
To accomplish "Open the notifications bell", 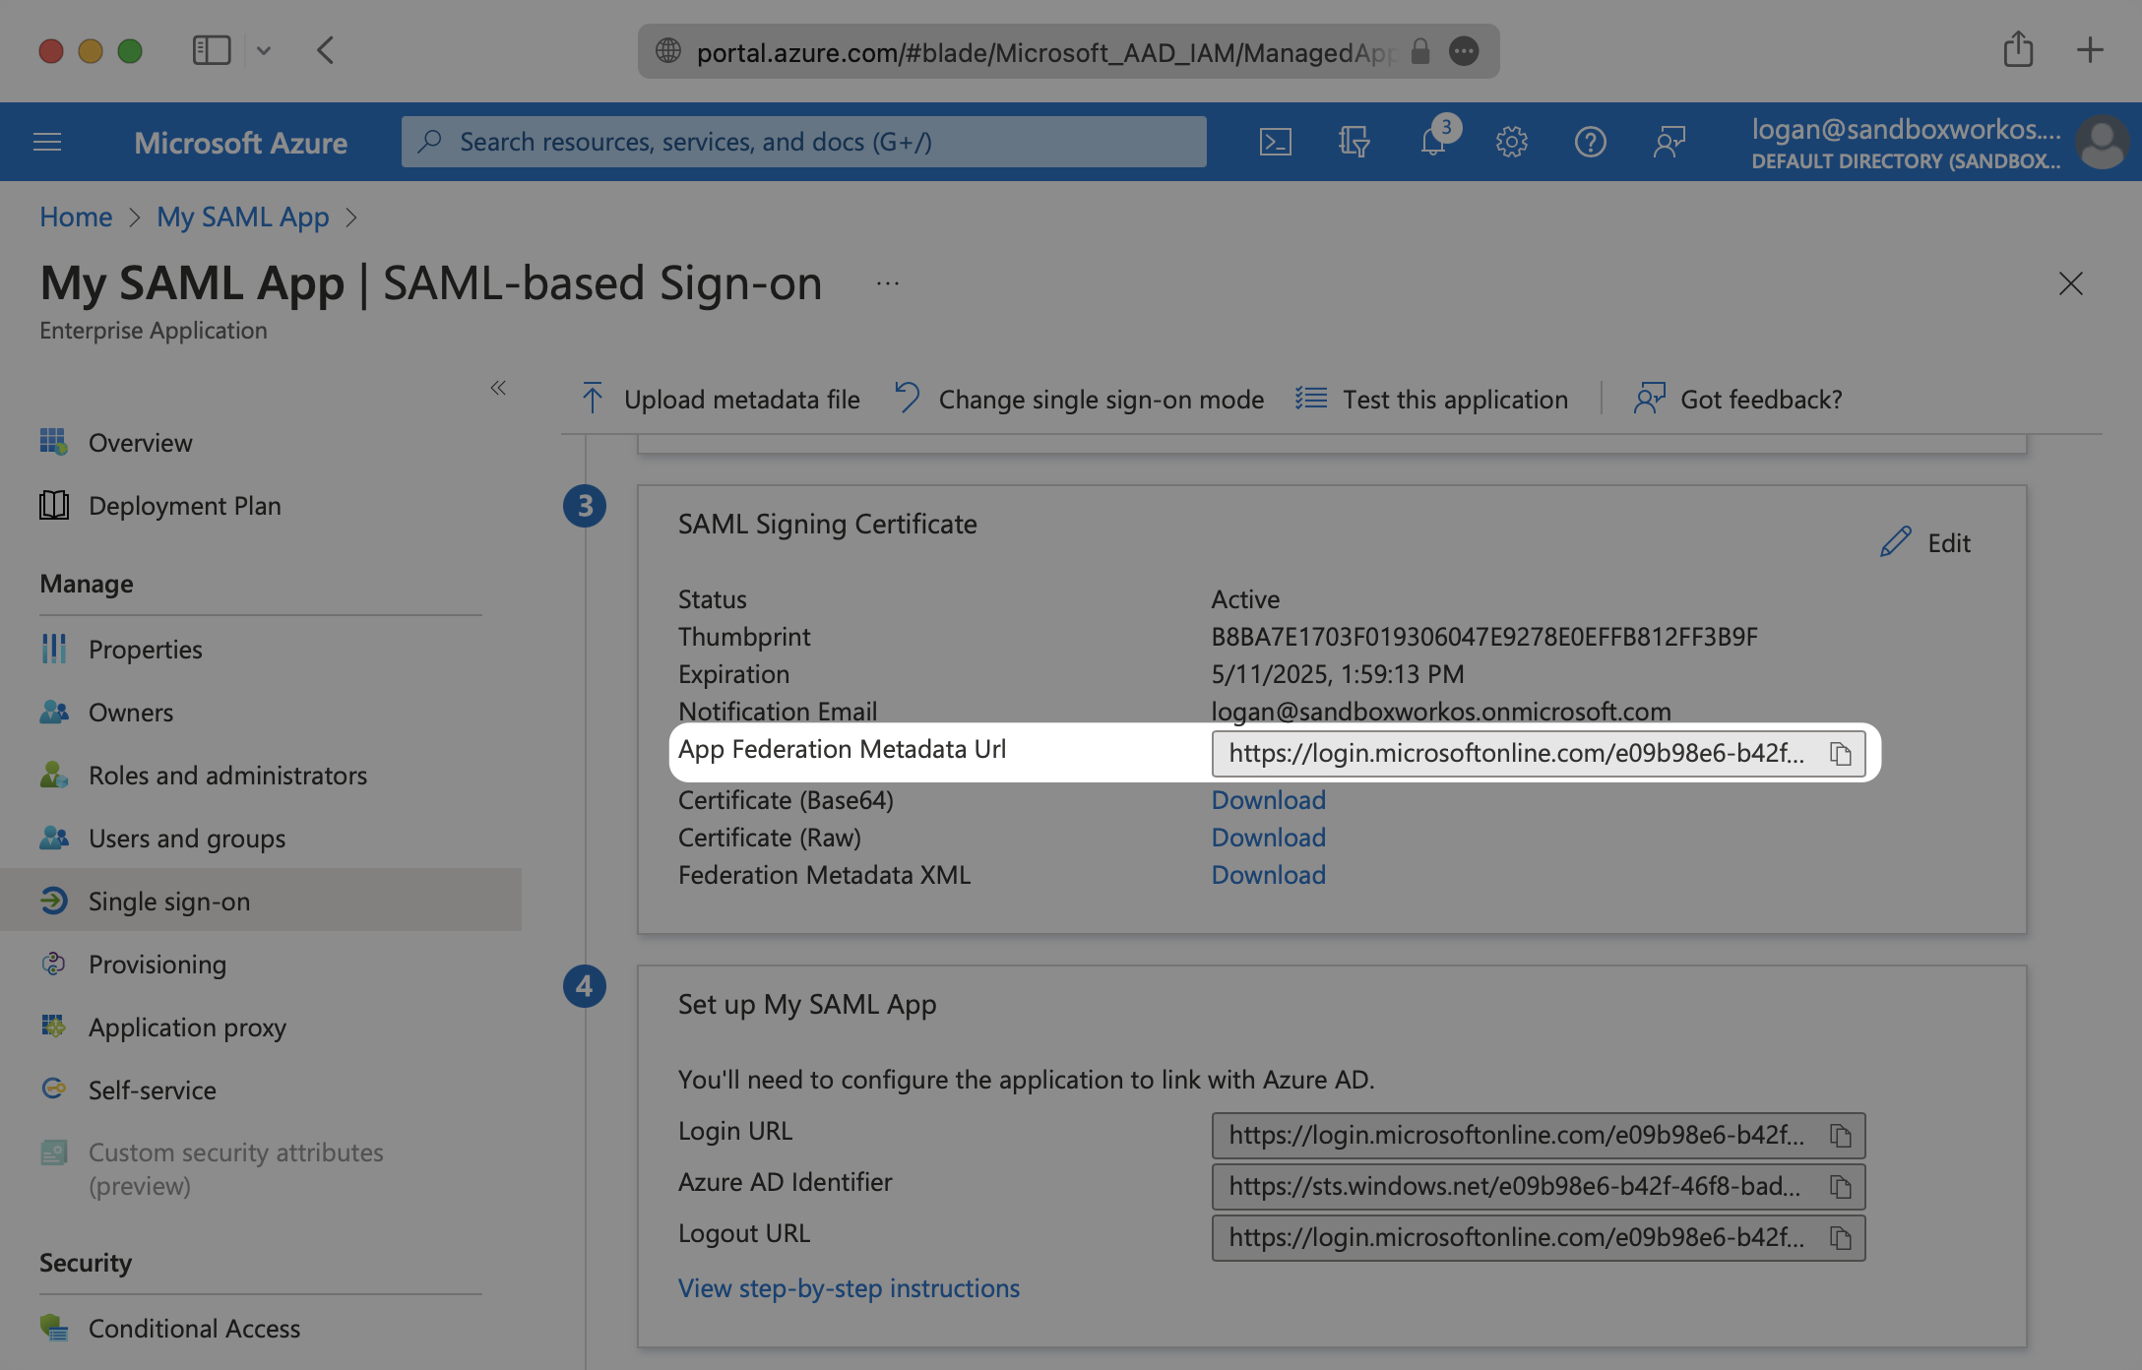I will point(1433,143).
